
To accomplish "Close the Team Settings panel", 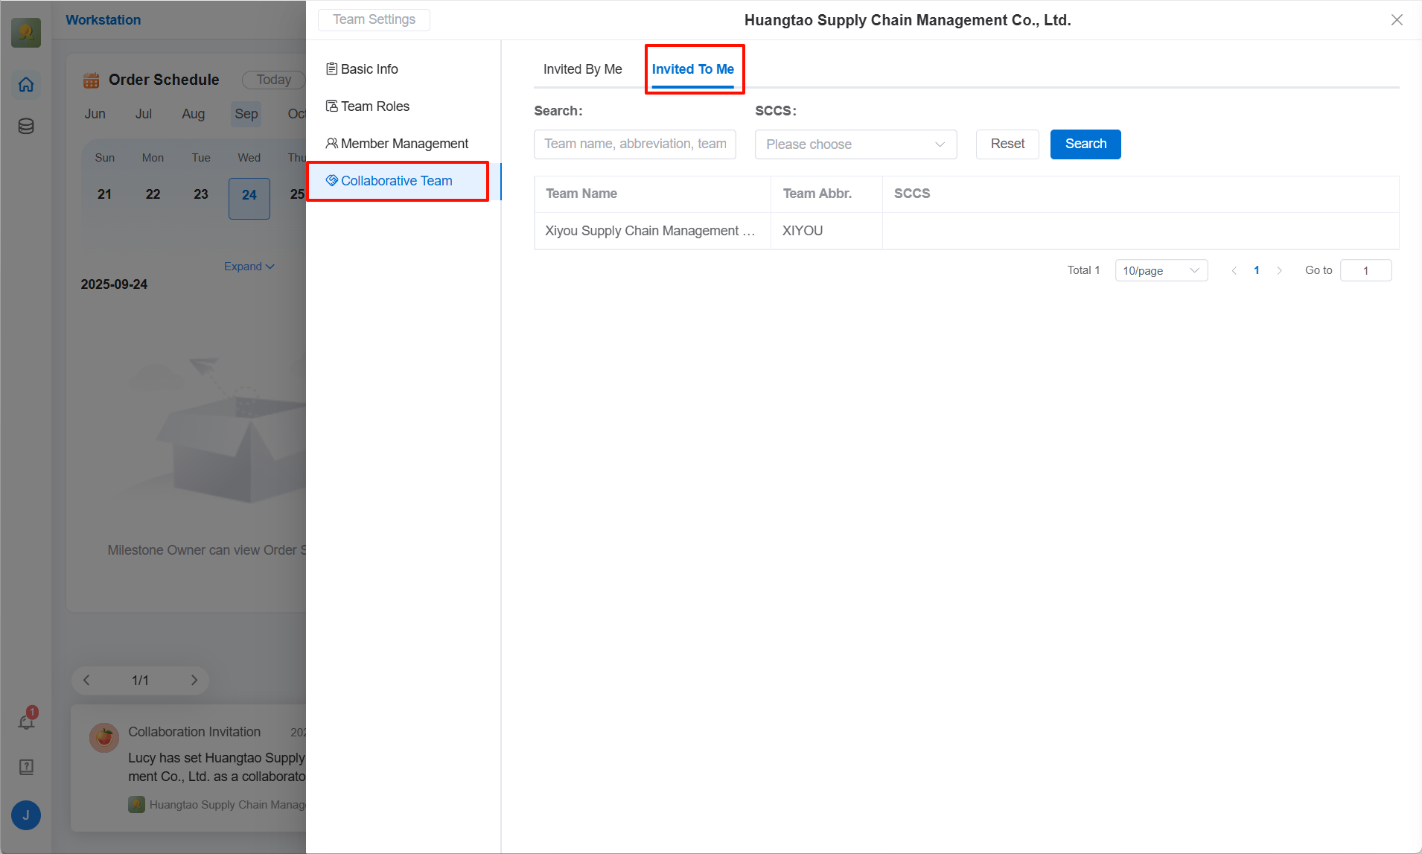I will (1397, 20).
